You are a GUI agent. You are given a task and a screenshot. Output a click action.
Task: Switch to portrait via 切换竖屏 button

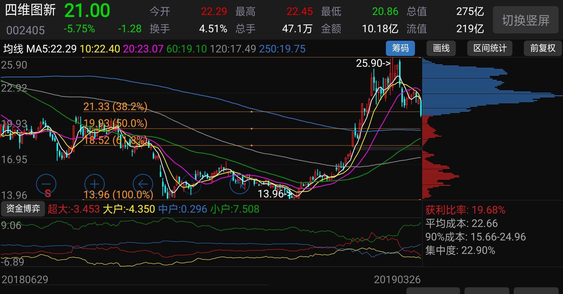[525, 20]
